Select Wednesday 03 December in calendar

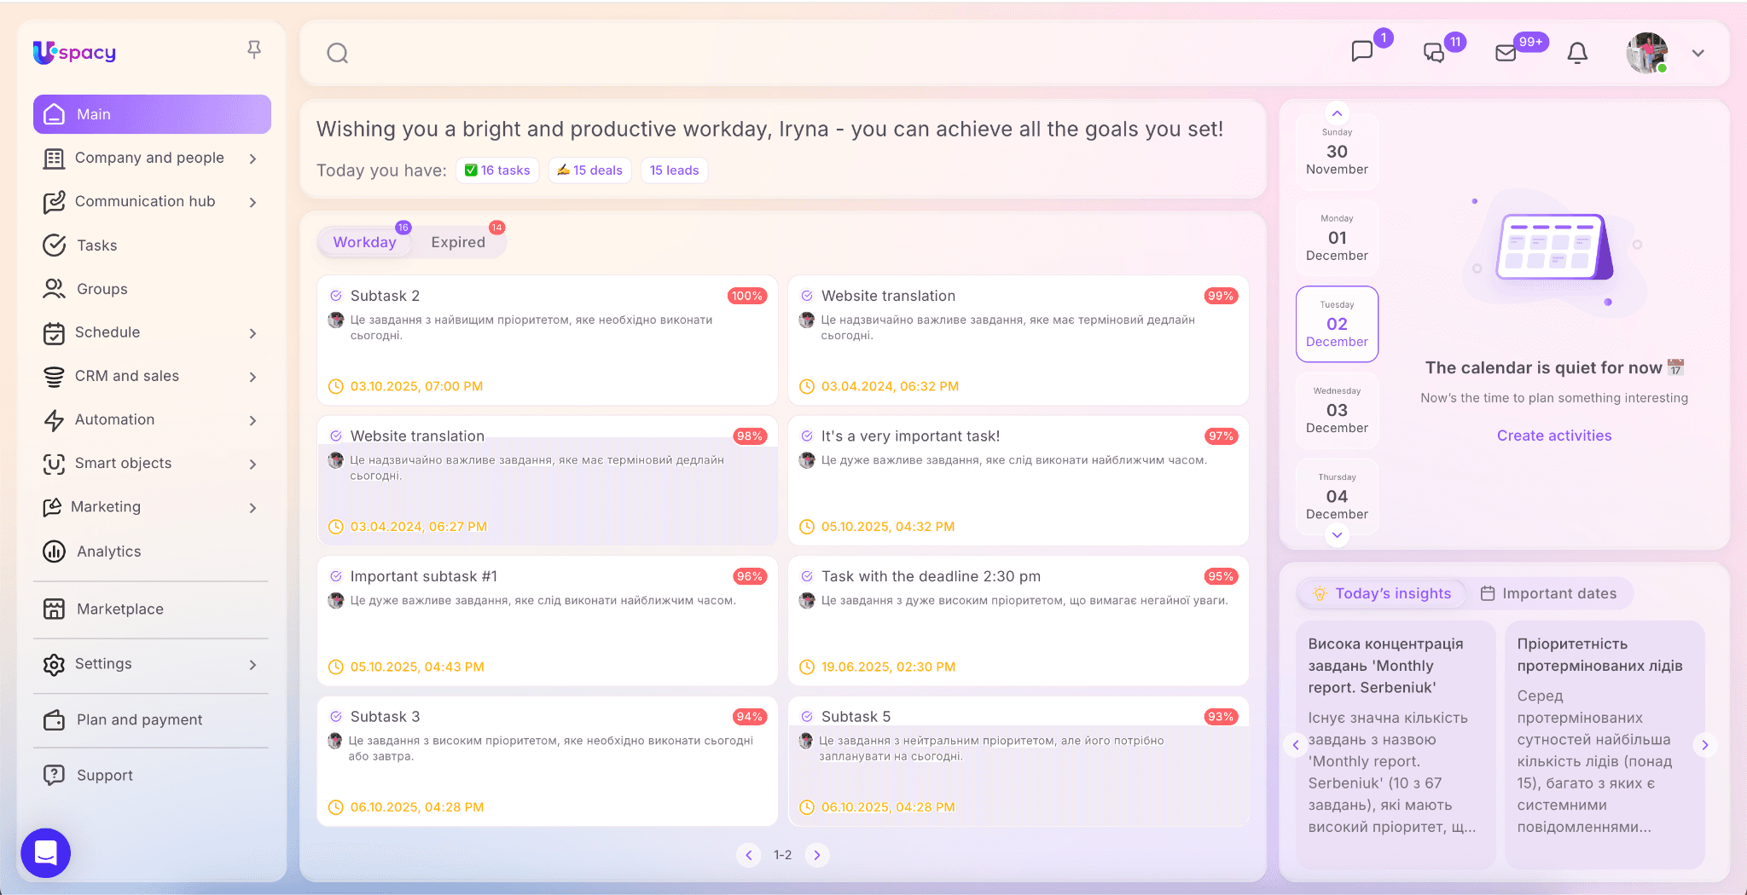click(x=1337, y=410)
